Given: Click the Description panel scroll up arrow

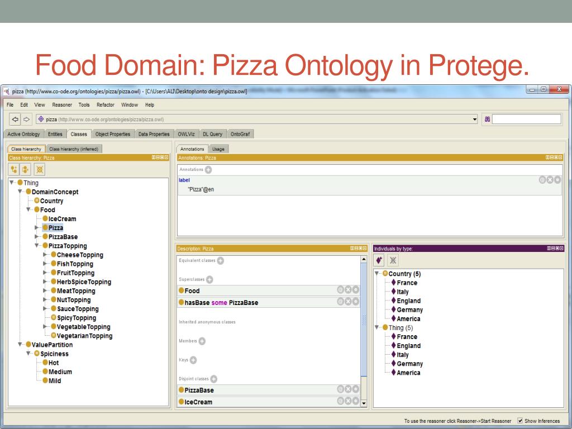Looking at the screenshot, I should pyautogui.click(x=363, y=259).
